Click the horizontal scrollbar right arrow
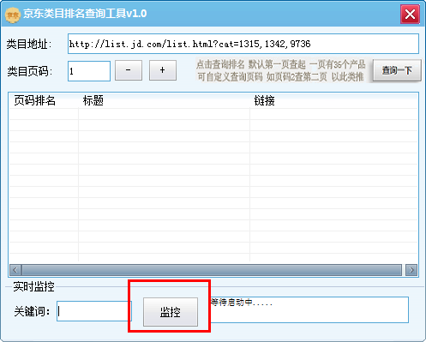 [x=411, y=270]
